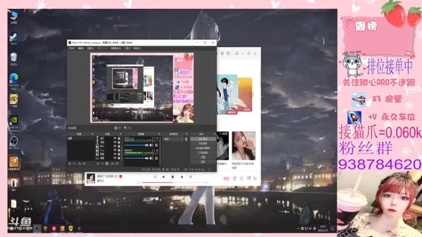Skip to the next song in music player

click(x=182, y=177)
